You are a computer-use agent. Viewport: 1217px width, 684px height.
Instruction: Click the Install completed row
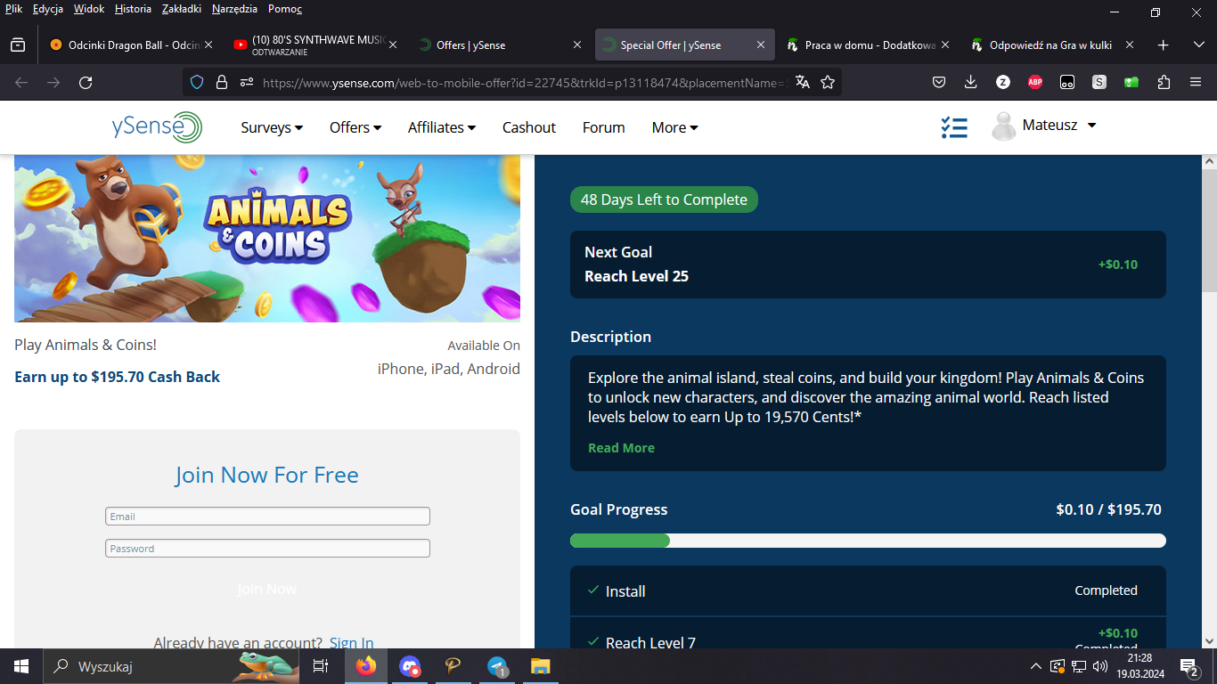click(868, 590)
